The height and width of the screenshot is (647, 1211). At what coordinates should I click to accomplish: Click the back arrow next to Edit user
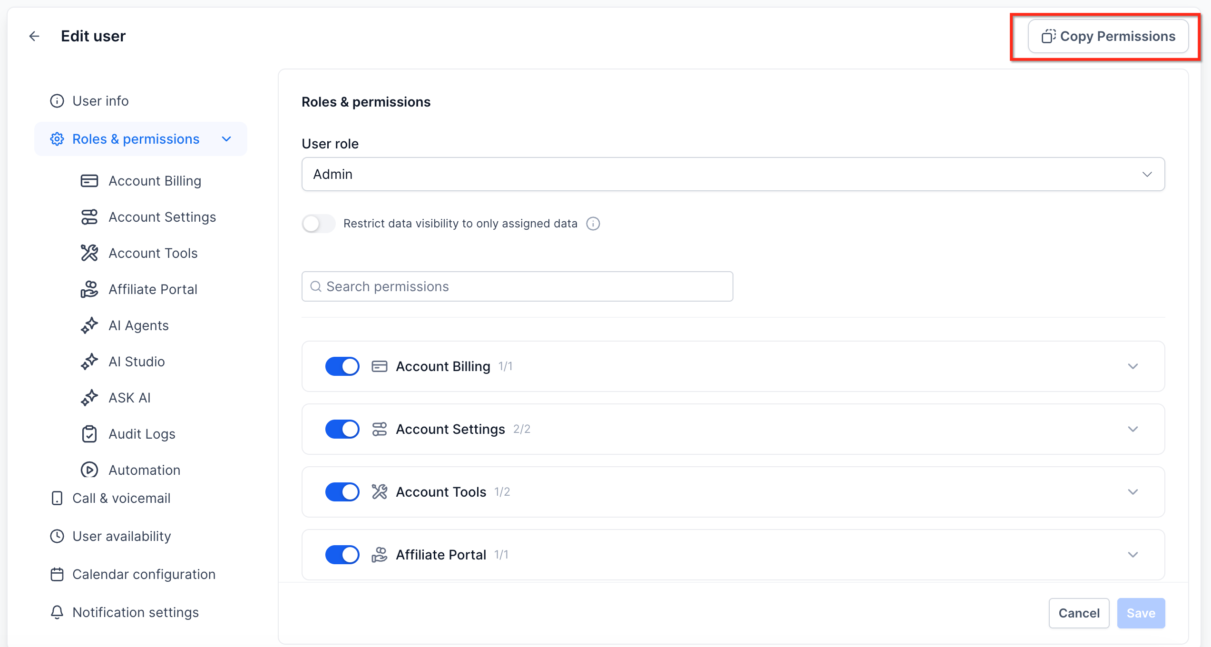pyautogui.click(x=34, y=36)
